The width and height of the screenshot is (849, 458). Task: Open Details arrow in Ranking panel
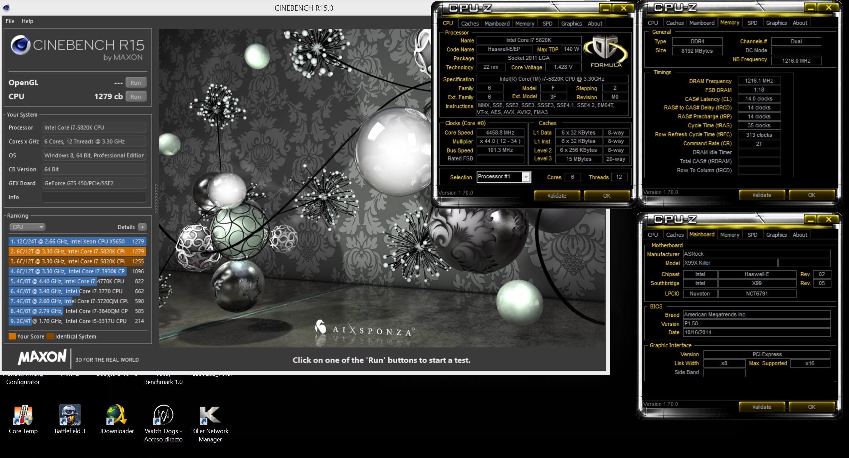click(x=143, y=227)
